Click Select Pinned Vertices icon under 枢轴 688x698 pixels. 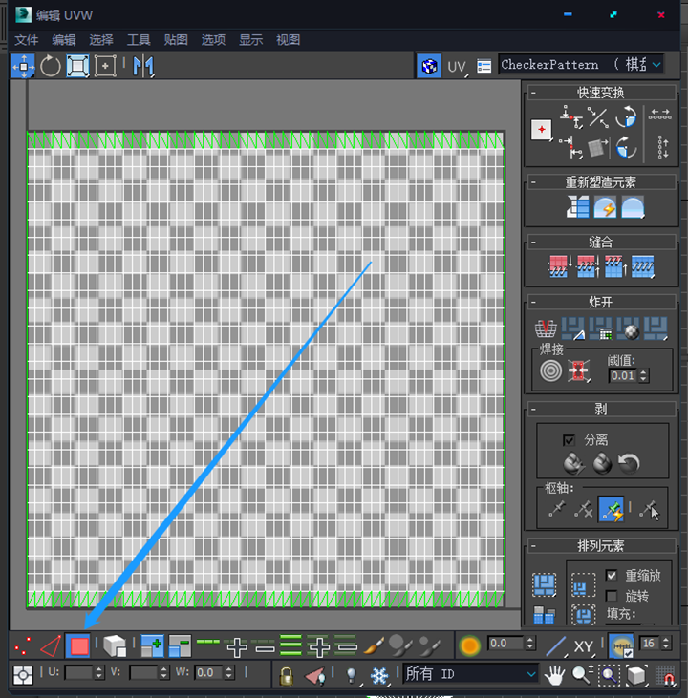point(649,510)
